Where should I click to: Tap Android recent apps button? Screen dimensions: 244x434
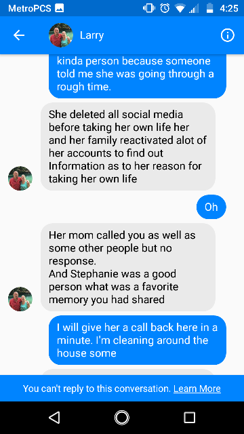(190, 418)
